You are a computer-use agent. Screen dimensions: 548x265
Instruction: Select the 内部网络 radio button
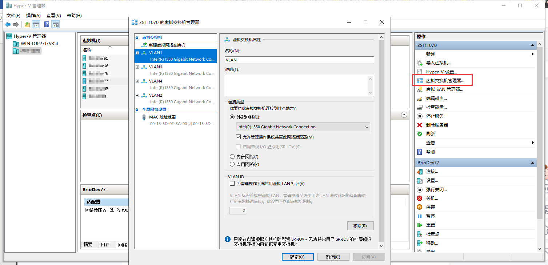click(232, 157)
